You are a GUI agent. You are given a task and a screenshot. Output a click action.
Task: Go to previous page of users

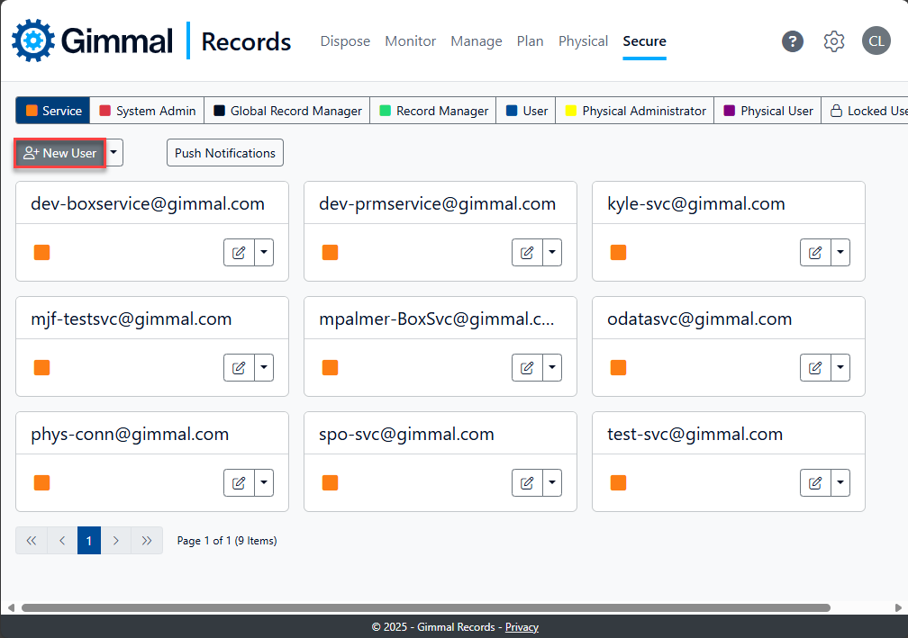click(x=62, y=540)
